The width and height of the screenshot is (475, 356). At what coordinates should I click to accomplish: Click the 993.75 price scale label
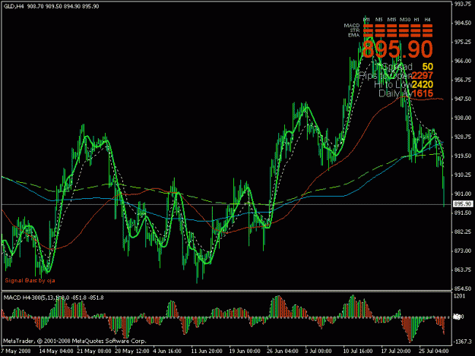463,4
